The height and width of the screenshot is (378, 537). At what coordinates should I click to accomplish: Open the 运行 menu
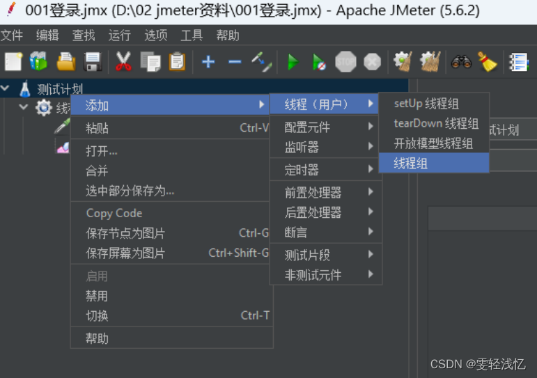coord(120,36)
